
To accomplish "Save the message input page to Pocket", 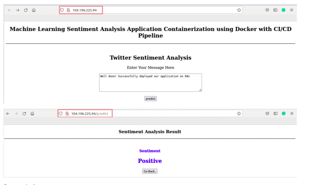I will pyautogui.click(x=267, y=10).
